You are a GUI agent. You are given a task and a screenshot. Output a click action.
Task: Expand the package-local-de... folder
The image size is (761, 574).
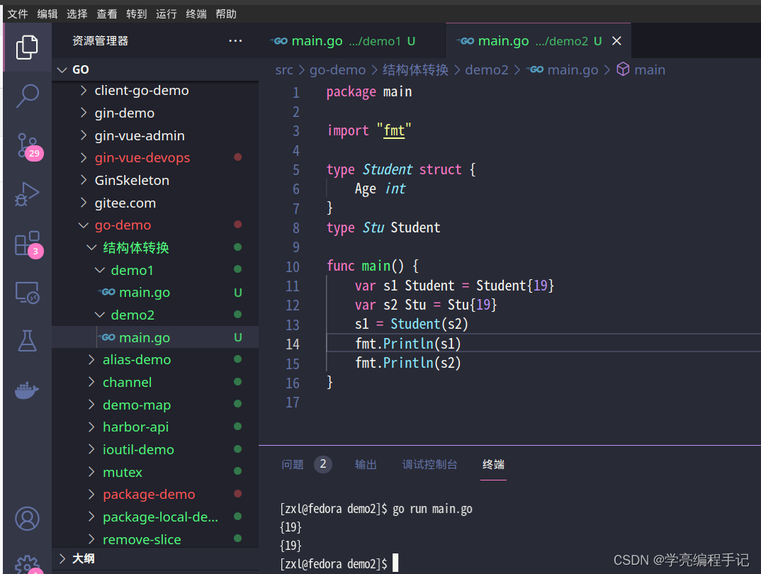pos(154,517)
